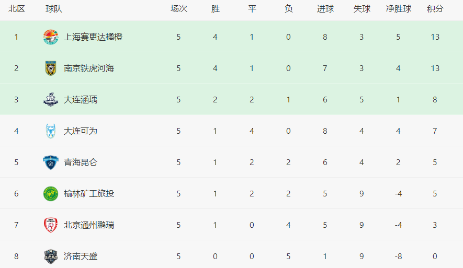Open the 南京铁虎河海 team page
463x268 pixels.
89,68
